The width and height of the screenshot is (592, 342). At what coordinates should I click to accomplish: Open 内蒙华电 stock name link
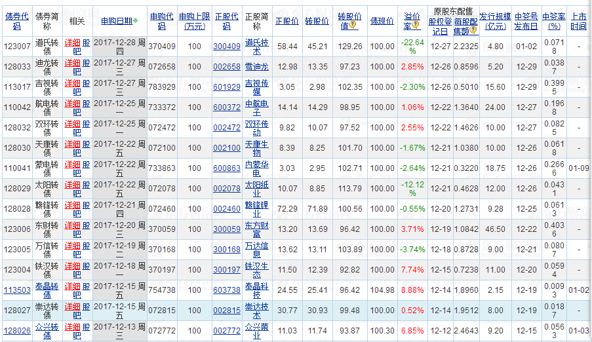point(257,168)
